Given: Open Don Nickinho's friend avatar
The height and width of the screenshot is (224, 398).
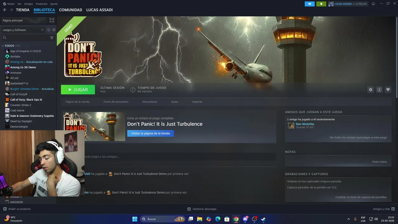Looking at the screenshot, I should tap(291, 125).
